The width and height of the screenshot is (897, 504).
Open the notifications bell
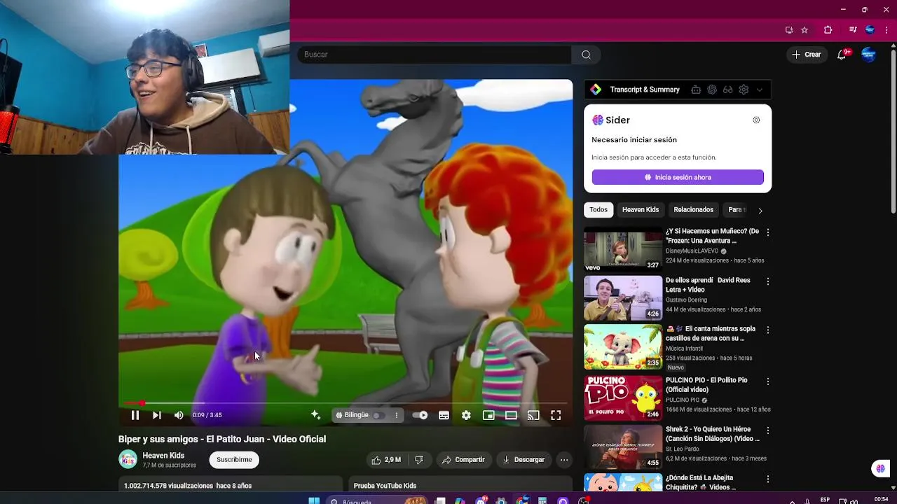tap(842, 55)
